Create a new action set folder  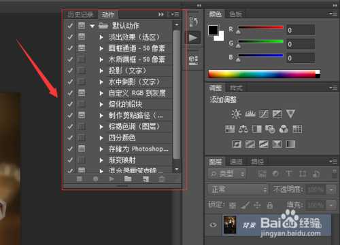coord(128,179)
